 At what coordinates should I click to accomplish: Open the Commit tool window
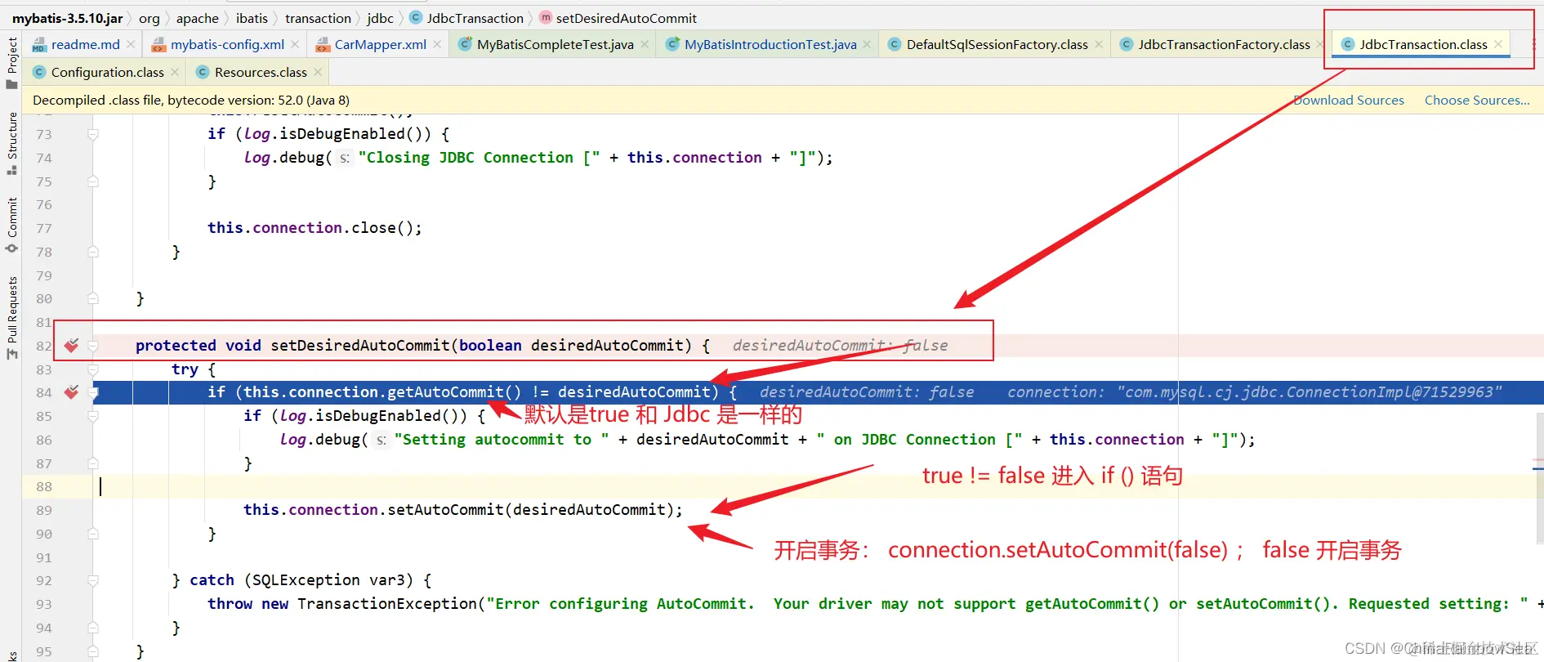11,225
